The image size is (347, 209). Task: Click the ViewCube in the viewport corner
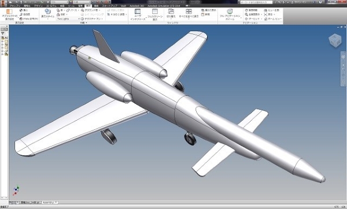point(335,40)
